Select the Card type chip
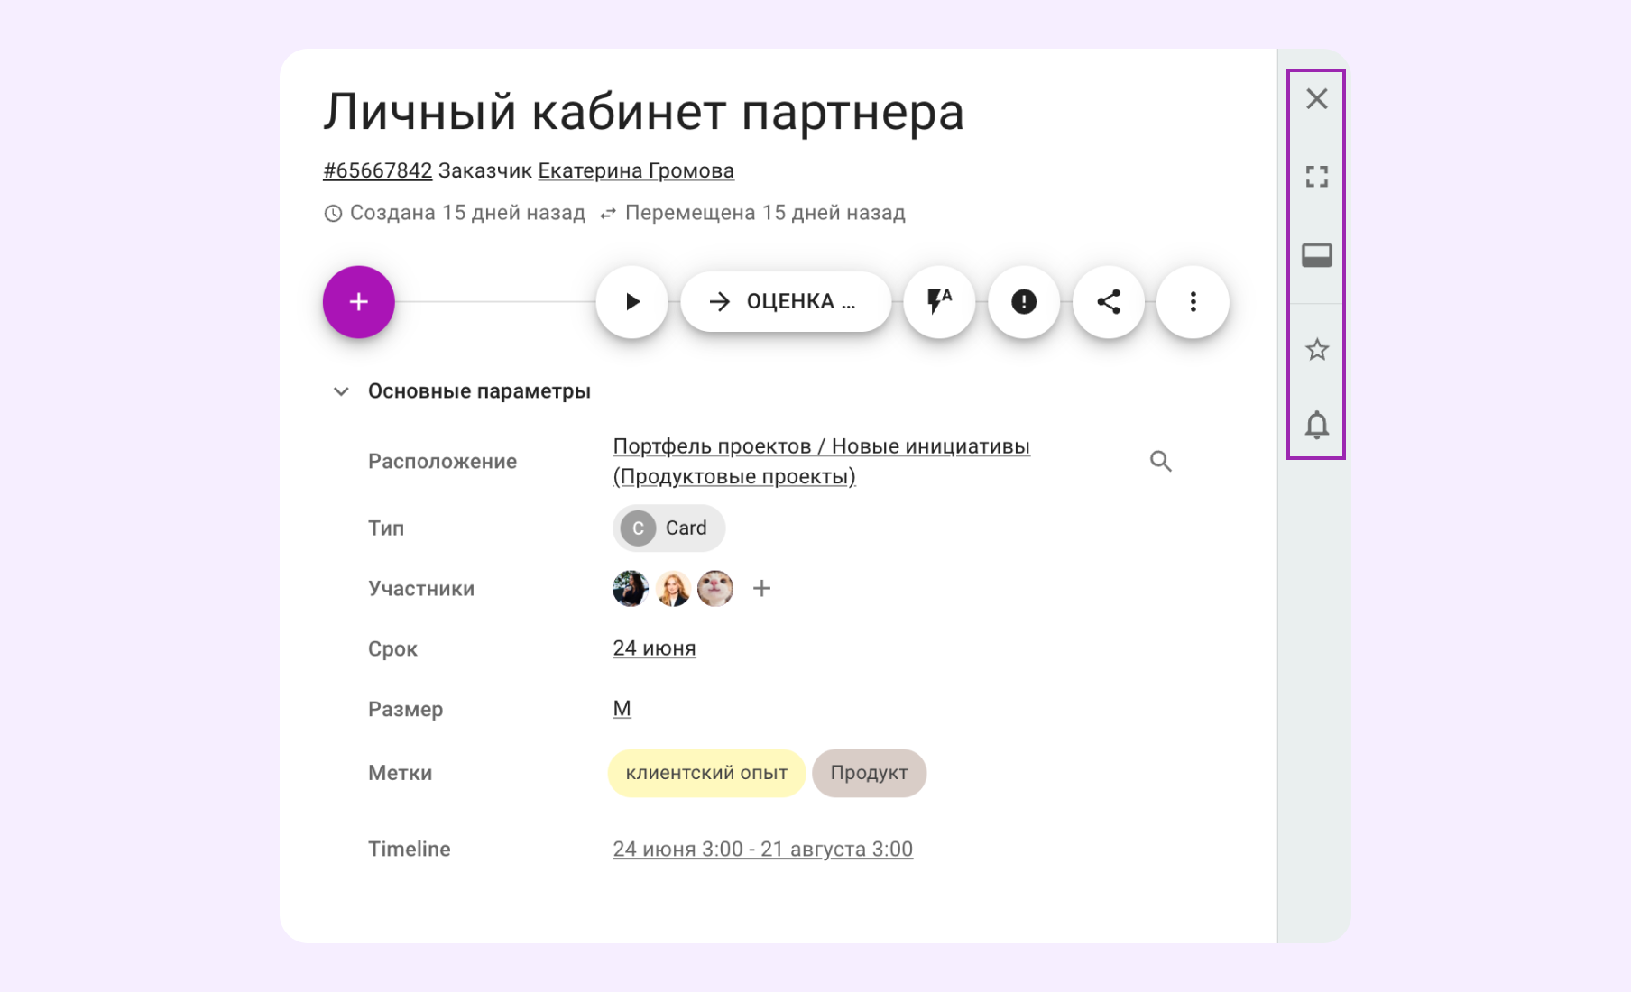Viewport: 1631px width, 992px height. point(668,528)
